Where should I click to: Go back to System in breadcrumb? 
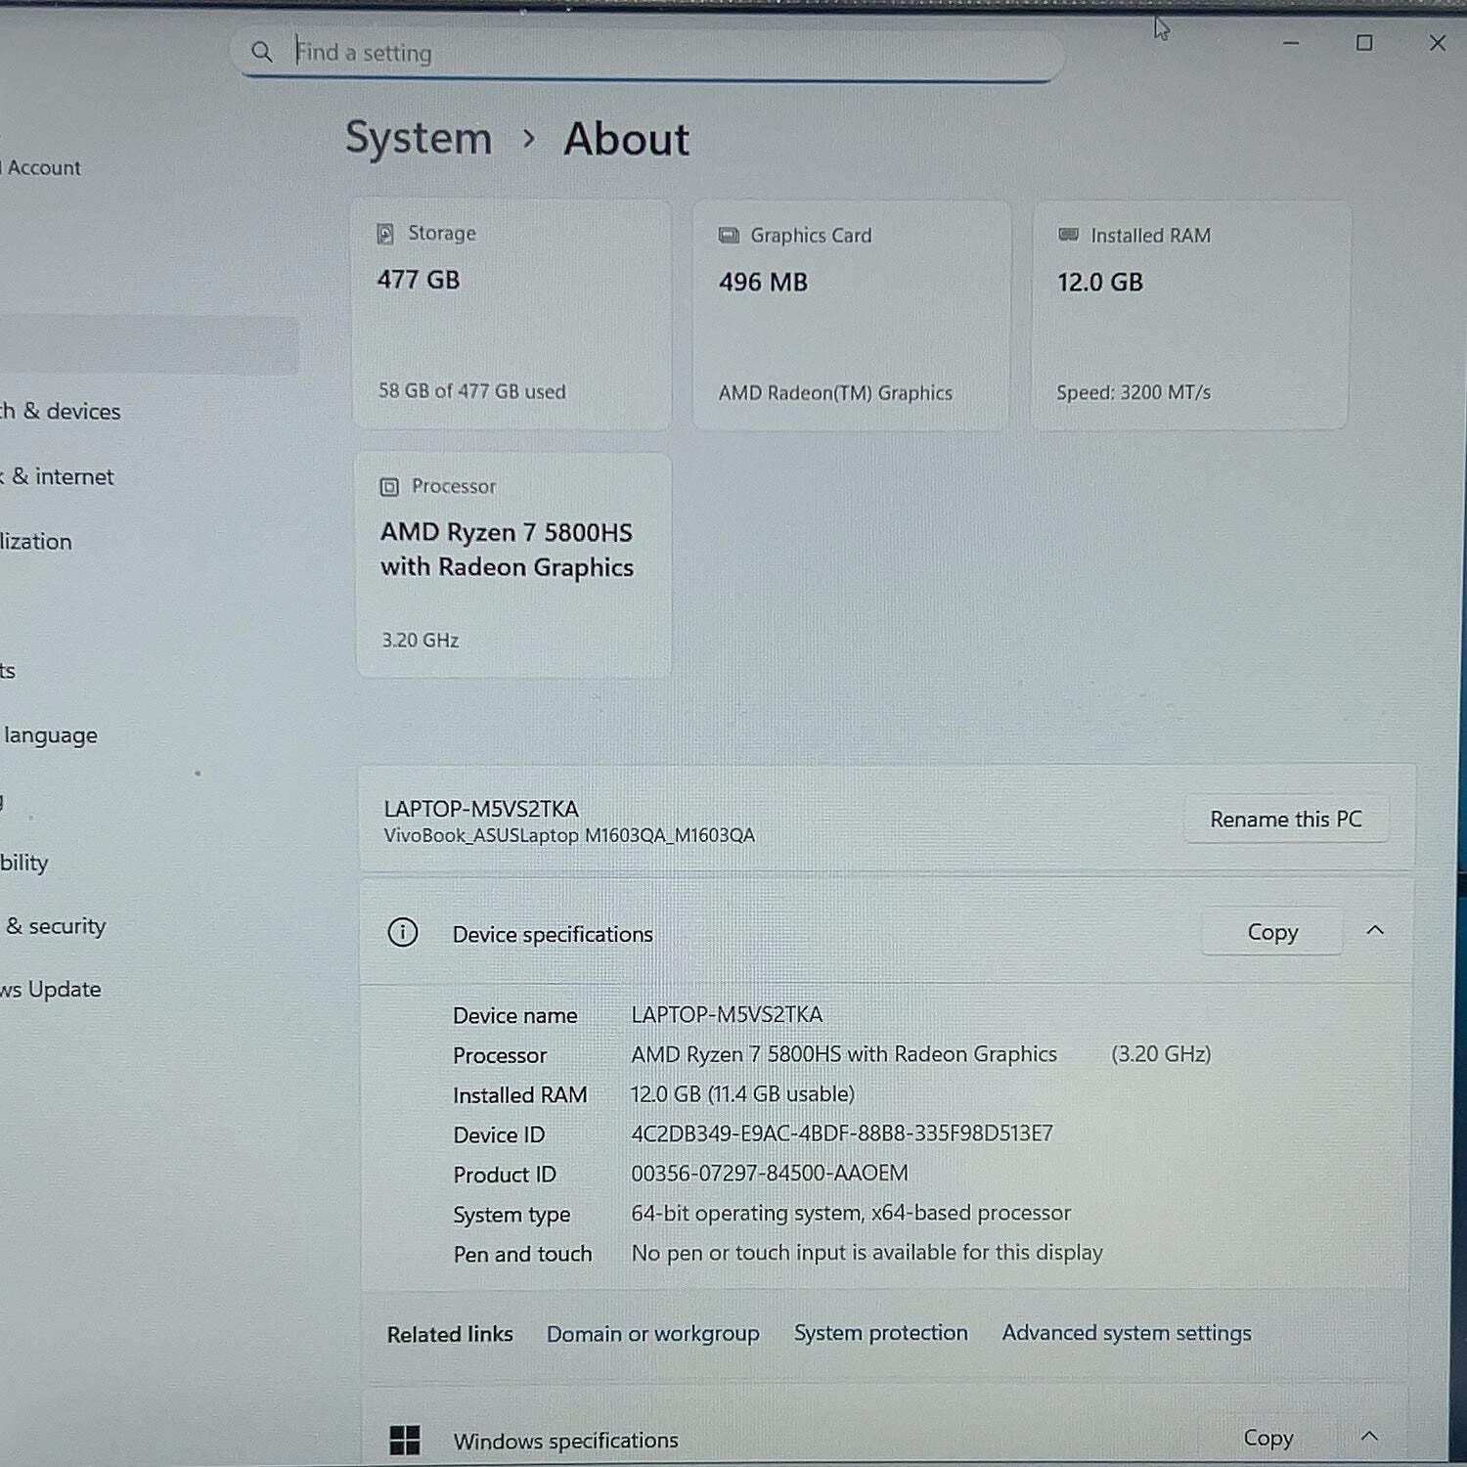(x=419, y=139)
